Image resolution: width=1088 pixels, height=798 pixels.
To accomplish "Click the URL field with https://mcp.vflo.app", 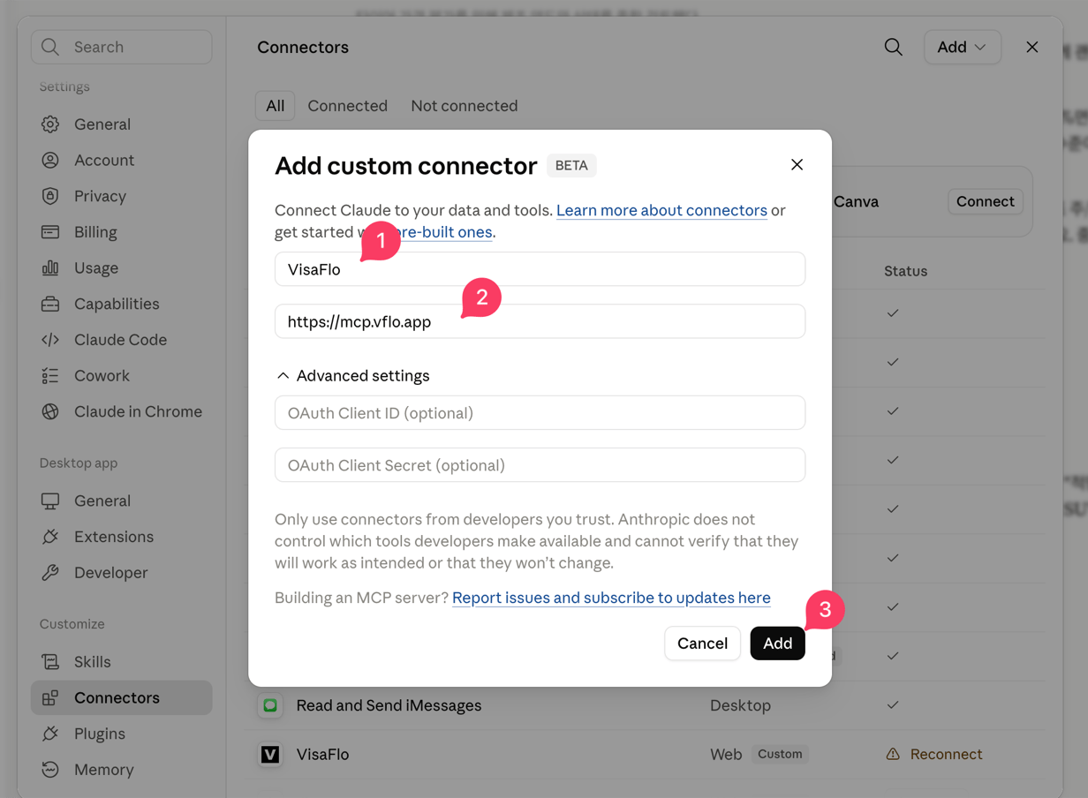I will 540,321.
